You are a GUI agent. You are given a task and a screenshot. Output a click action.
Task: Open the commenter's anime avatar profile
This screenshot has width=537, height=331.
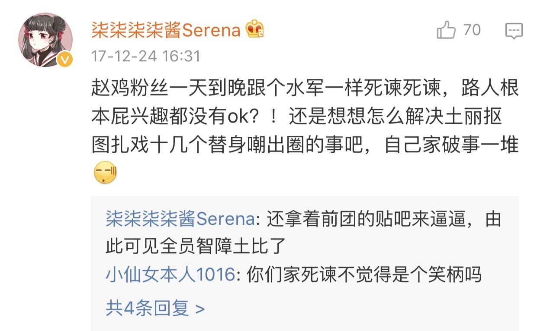tap(45, 40)
